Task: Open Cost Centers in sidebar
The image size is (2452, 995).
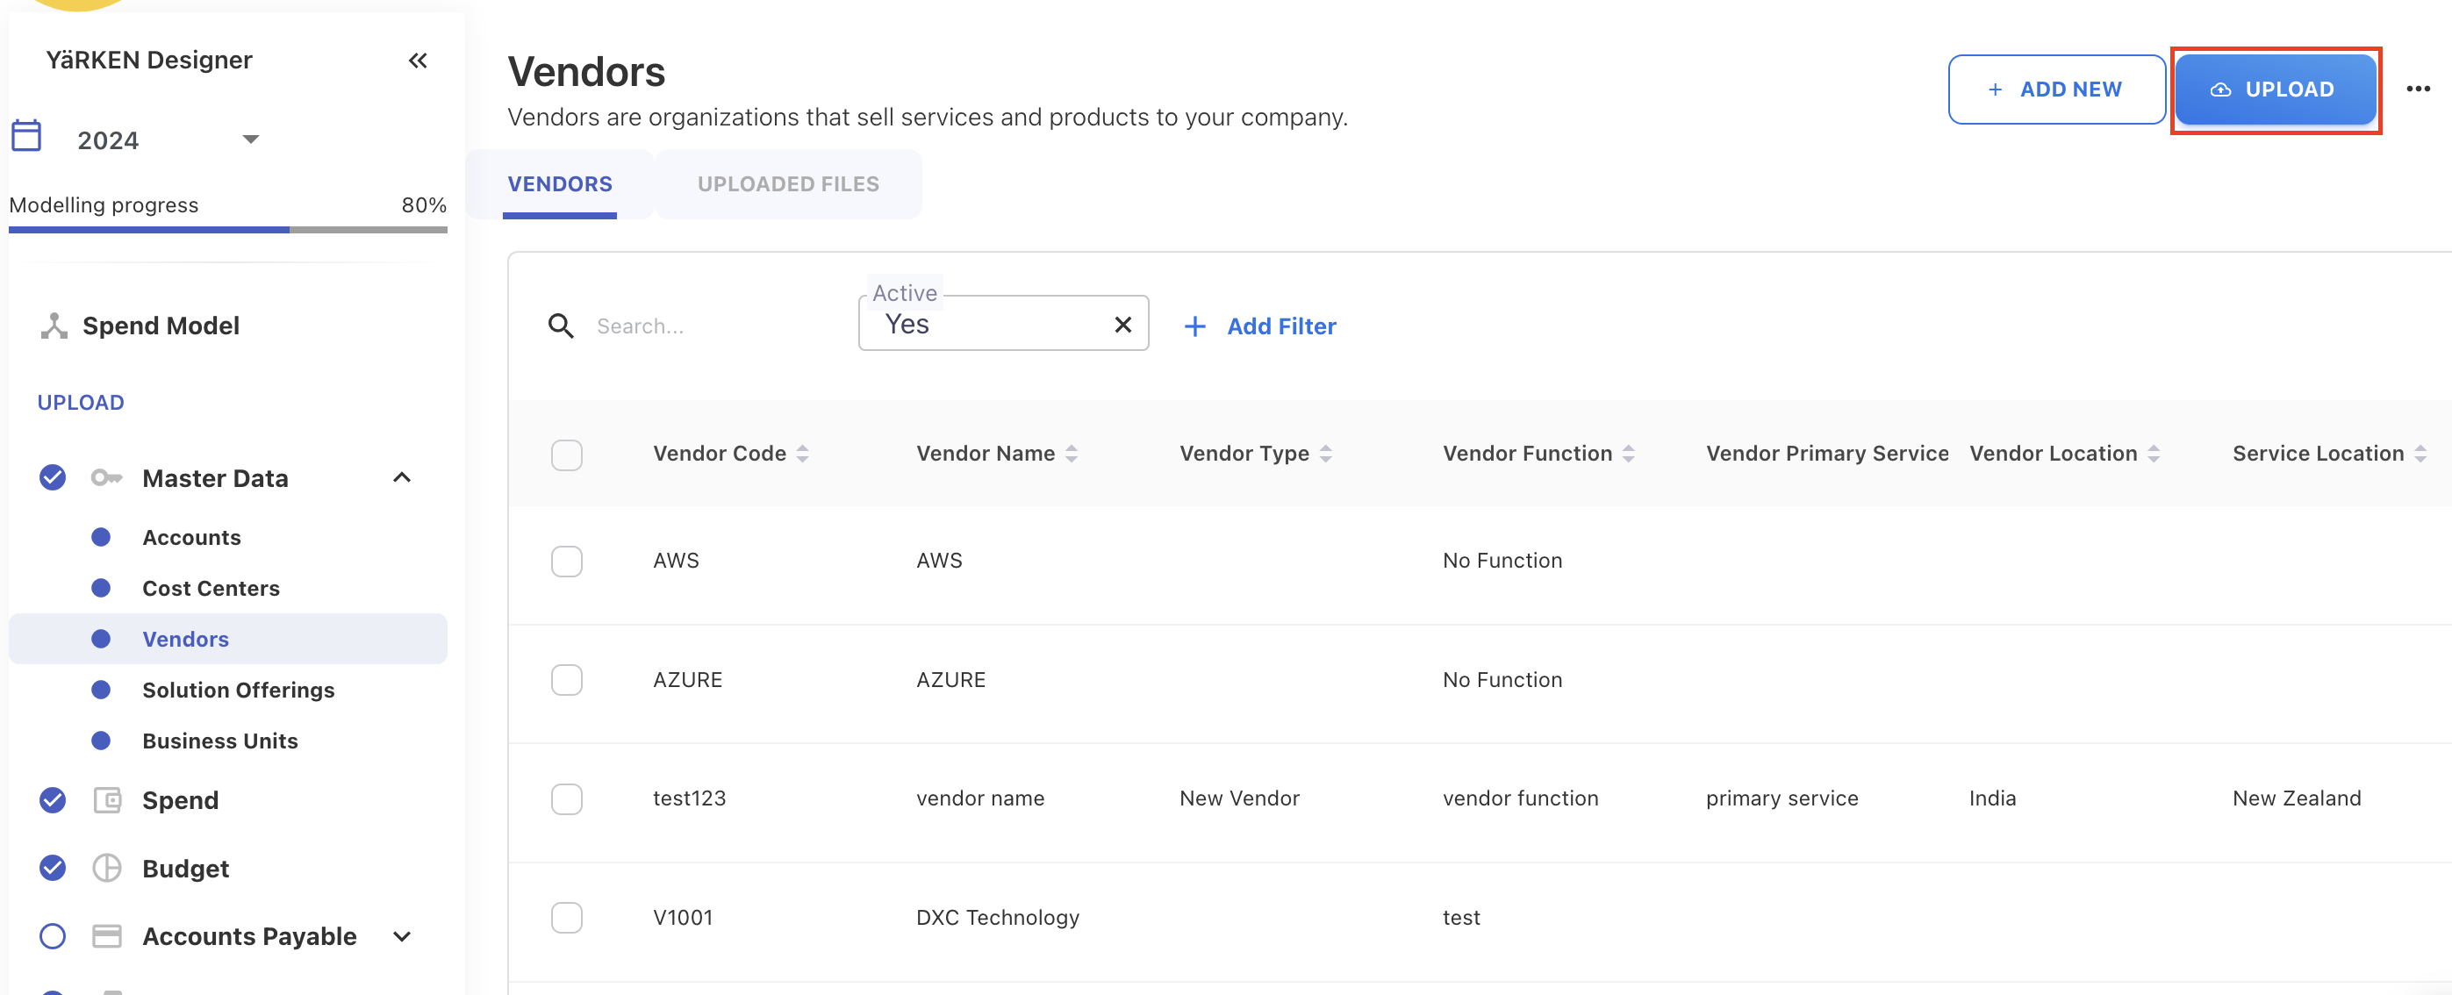Action: click(x=211, y=588)
